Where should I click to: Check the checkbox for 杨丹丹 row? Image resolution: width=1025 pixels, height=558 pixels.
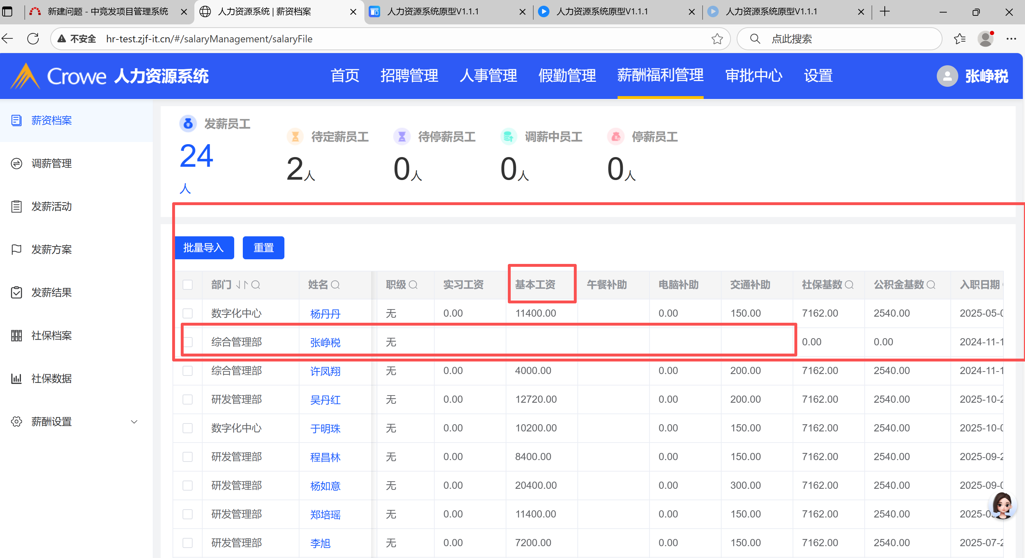pyautogui.click(x=188, y=313)
